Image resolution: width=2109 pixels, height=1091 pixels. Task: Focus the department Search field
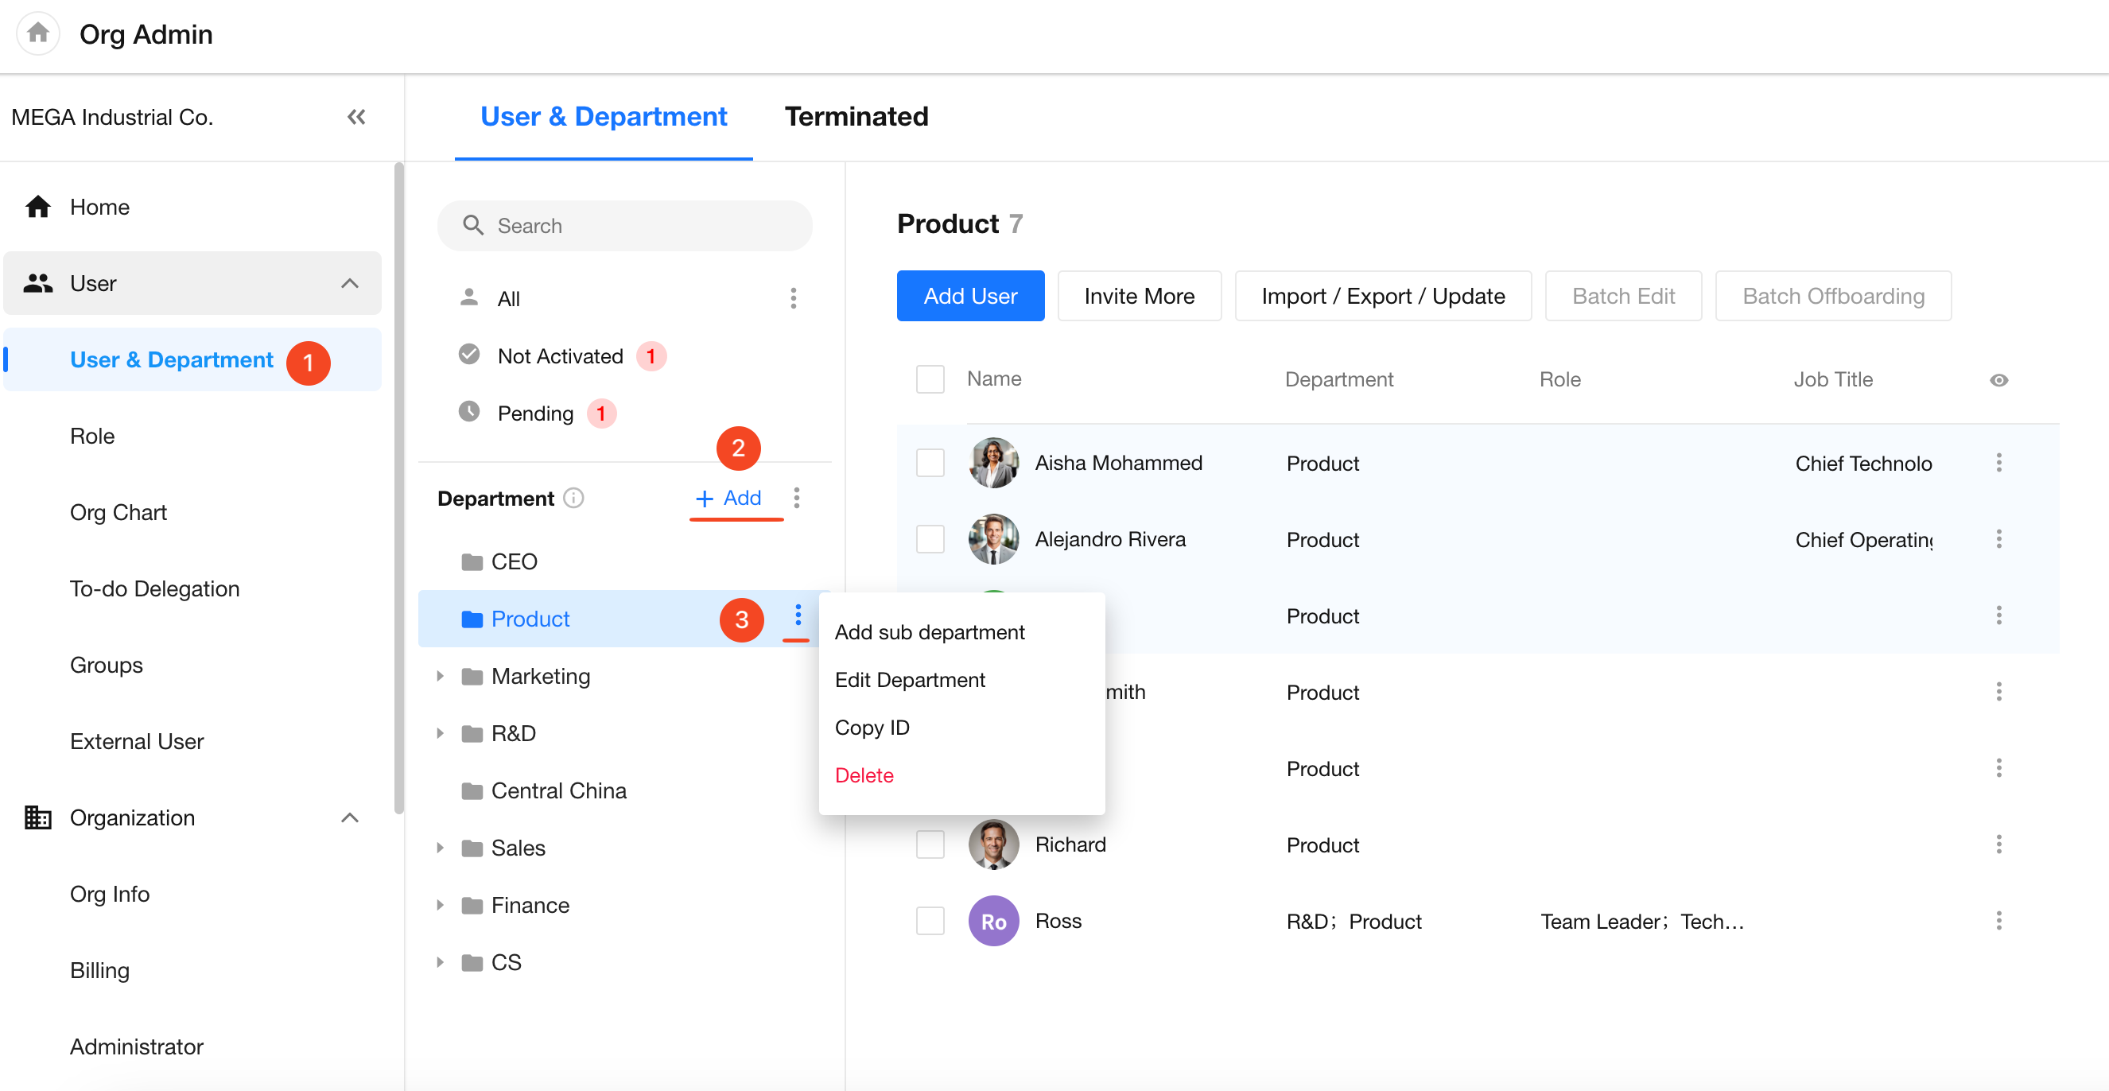click(625, 226)
